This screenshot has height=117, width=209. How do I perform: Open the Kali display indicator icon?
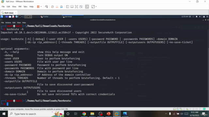tap(190, 17)
